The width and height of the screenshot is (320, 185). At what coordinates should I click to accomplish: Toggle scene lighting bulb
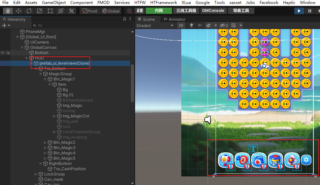click(192, 25)
